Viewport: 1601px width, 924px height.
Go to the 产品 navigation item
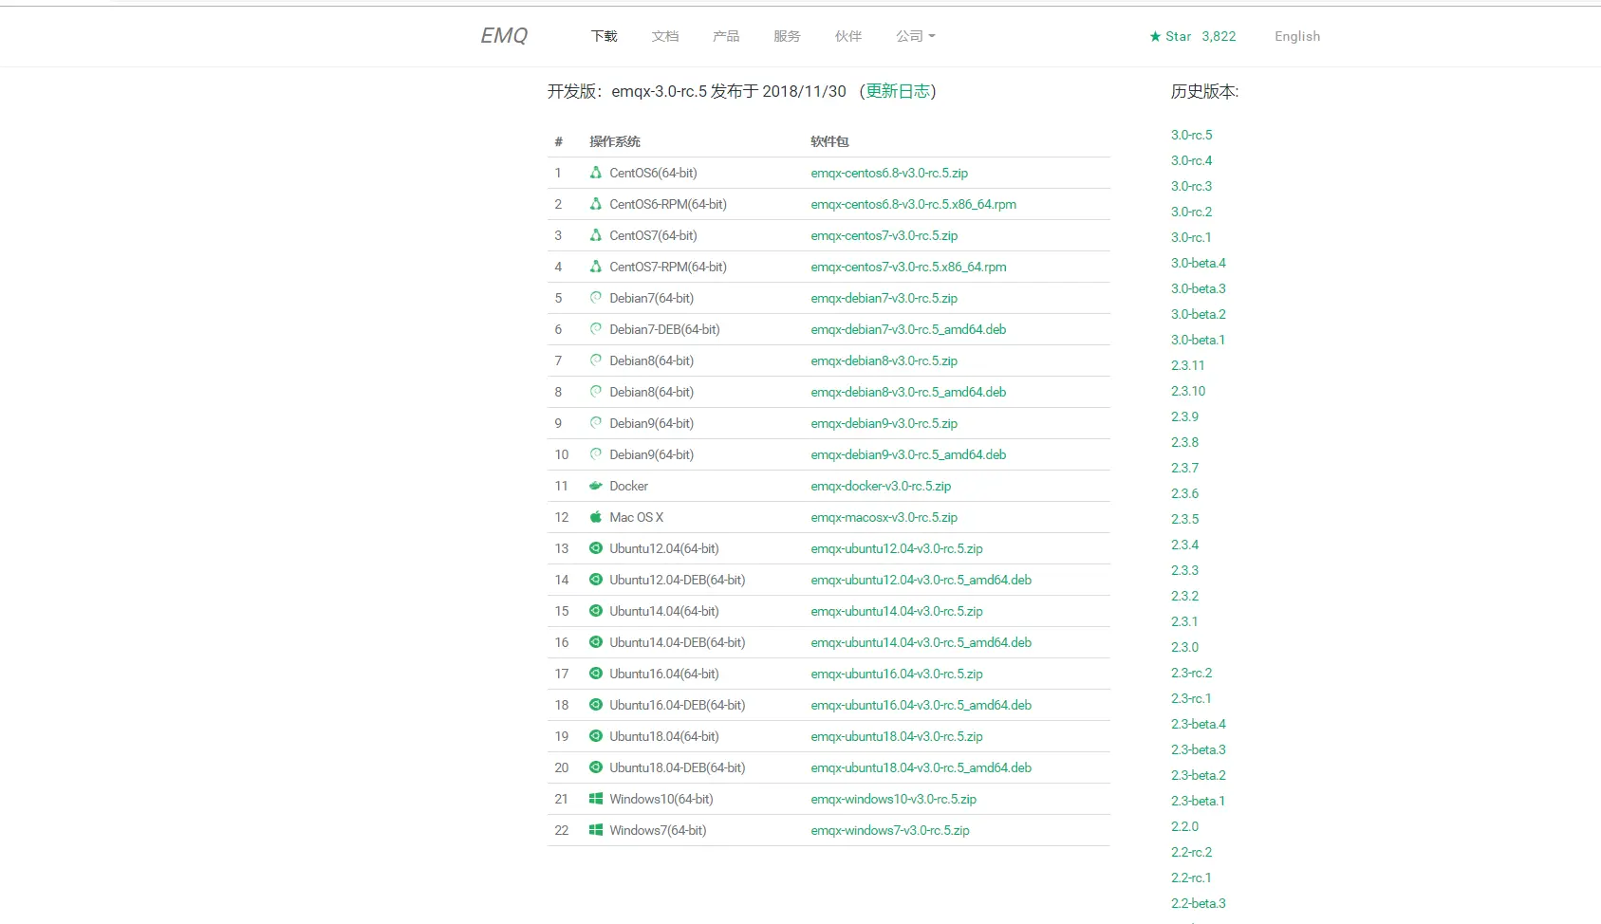click(726, 36)
